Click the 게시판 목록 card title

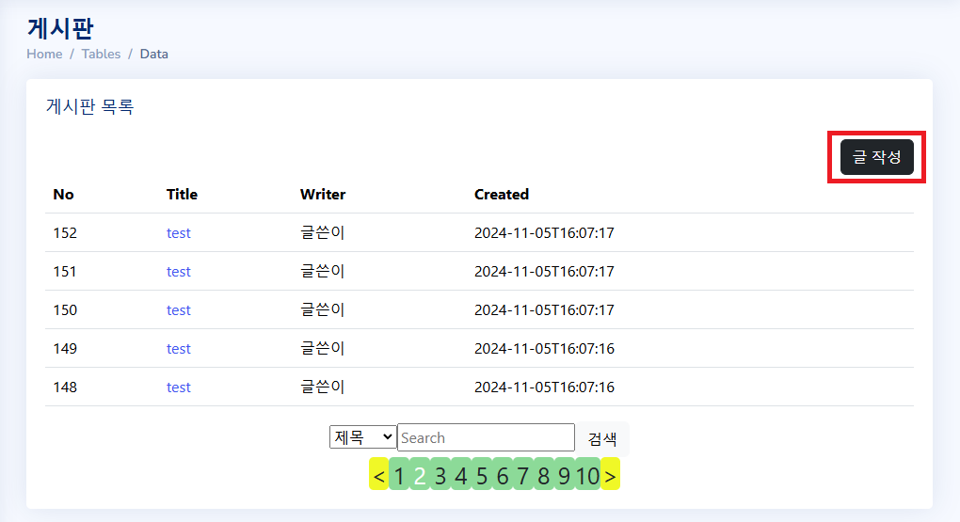tap(90, 106)
